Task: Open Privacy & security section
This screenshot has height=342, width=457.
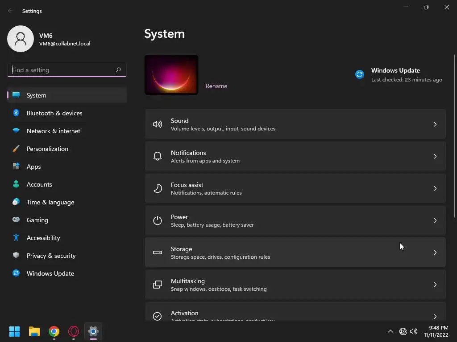Action: (x=67, y=256)
